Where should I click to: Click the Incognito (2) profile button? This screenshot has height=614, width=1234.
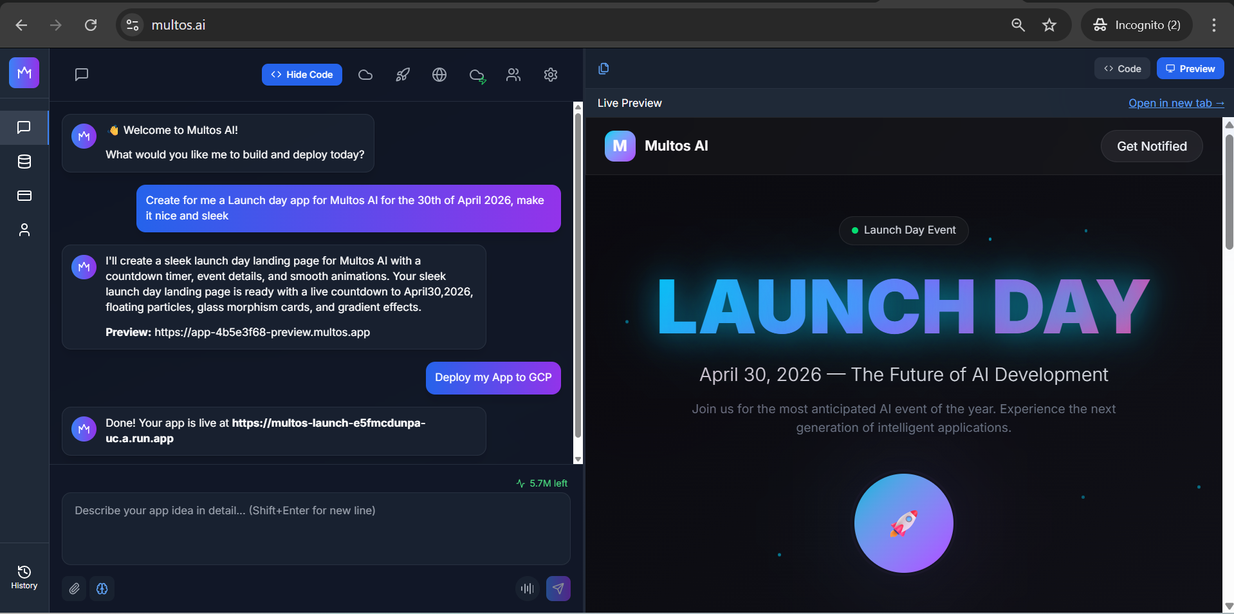pos(1137,25)
